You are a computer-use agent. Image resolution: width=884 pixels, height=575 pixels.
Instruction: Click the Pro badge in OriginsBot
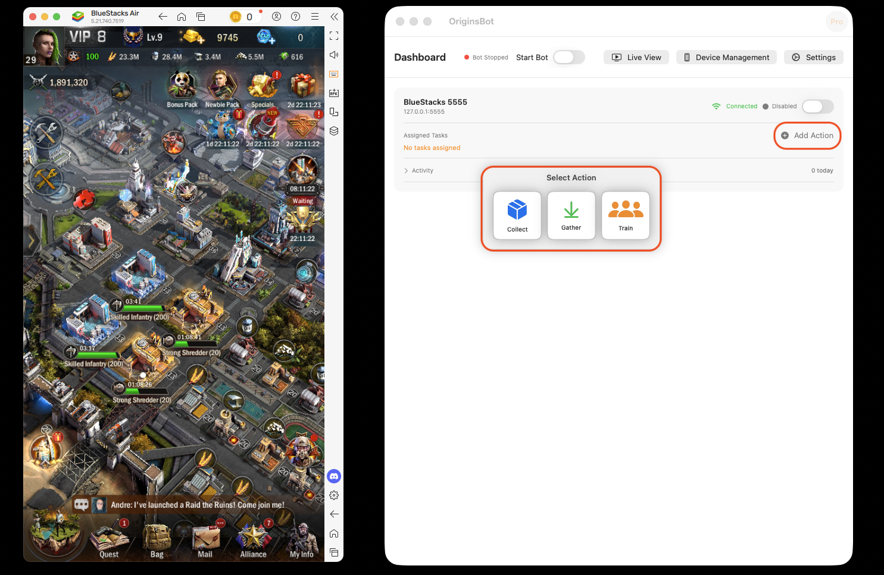click(836, 21)
